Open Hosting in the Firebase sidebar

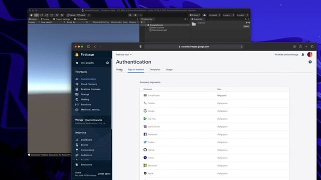(x=85, y=99)
